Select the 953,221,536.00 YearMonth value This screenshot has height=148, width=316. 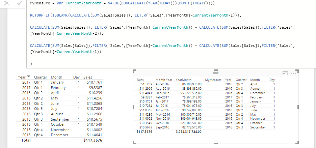tap(191, 93)
